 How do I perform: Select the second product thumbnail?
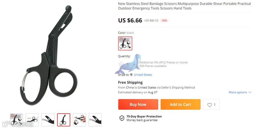click(32, 120)
